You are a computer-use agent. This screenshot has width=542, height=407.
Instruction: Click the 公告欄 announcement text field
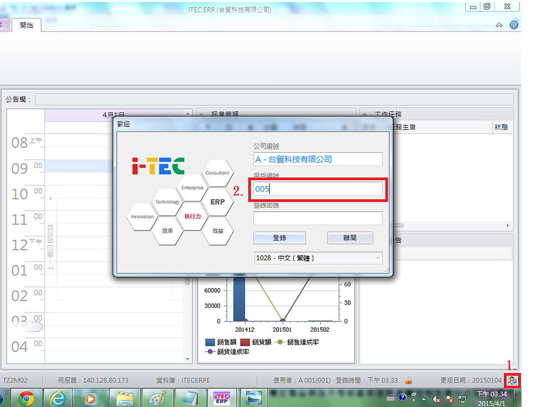tap(274, 99)
